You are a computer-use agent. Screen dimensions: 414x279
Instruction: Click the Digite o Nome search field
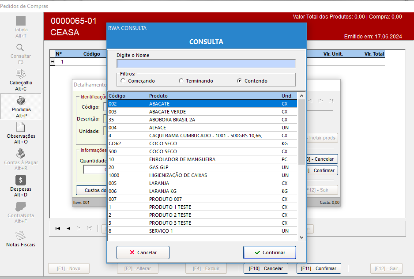(x=206, y=64)
